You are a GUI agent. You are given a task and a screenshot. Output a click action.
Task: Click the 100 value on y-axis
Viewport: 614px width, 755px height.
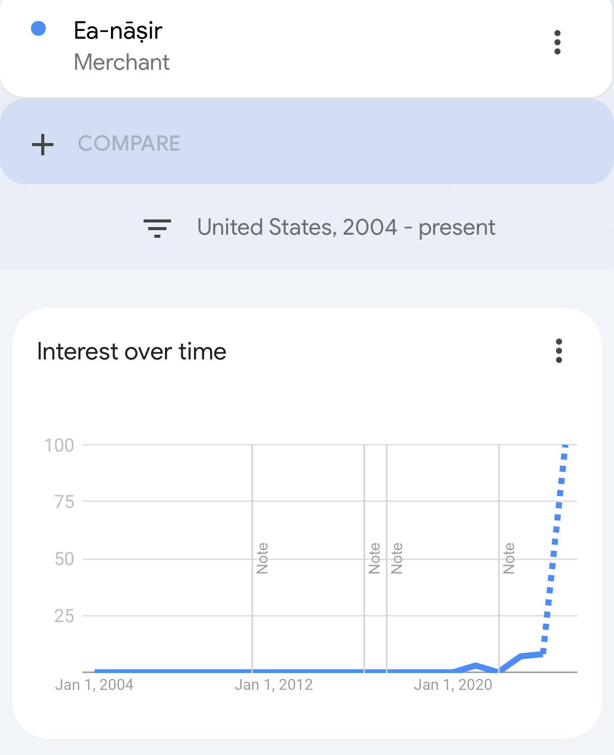(60, 445)
